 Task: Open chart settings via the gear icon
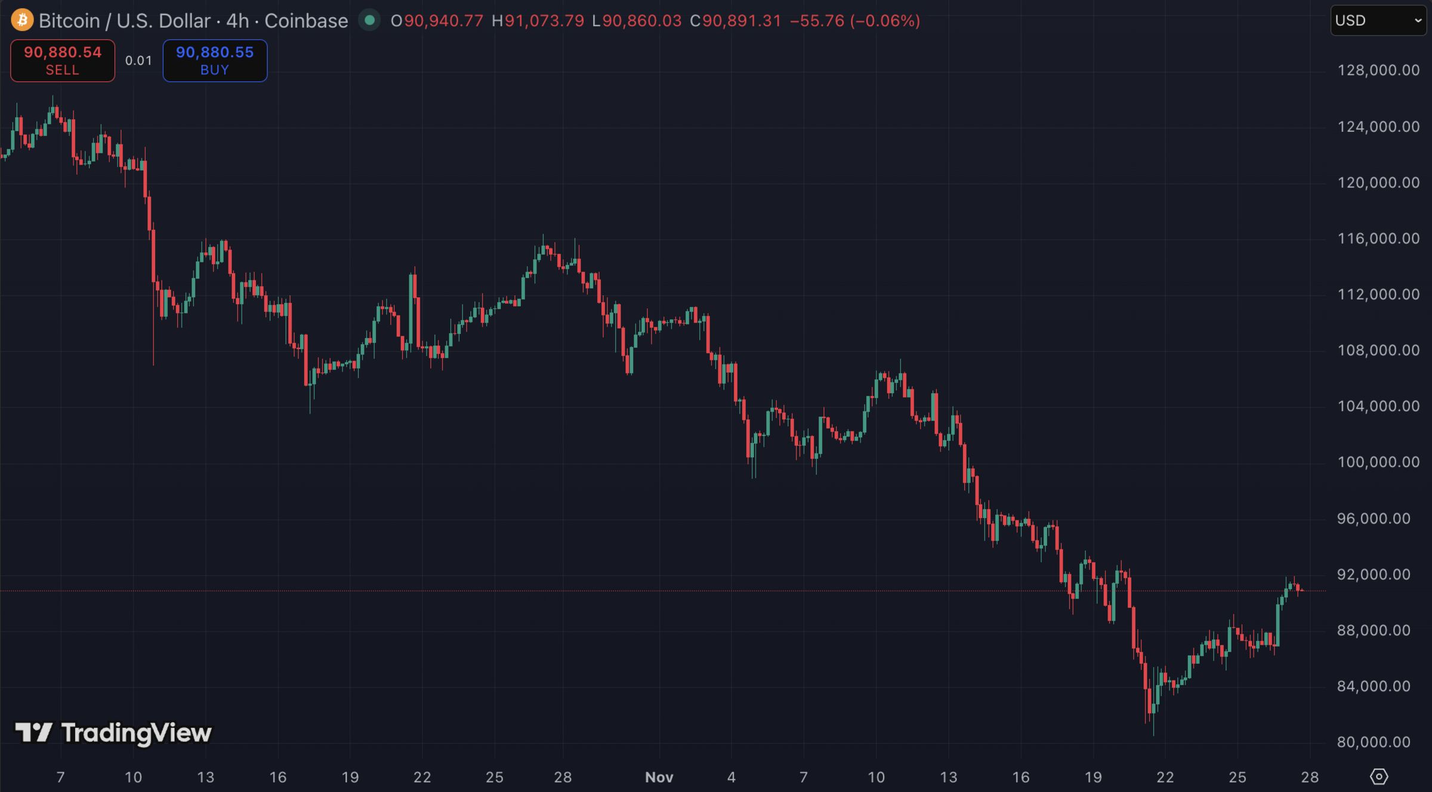pos(1379,776)
